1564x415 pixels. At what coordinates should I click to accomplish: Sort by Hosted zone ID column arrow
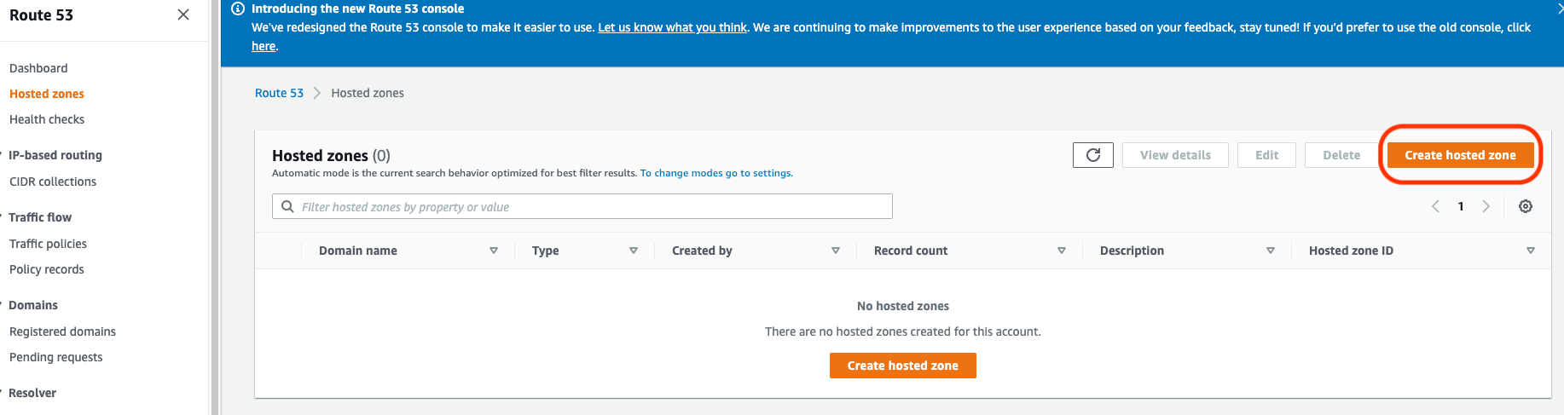point(1530,251)
